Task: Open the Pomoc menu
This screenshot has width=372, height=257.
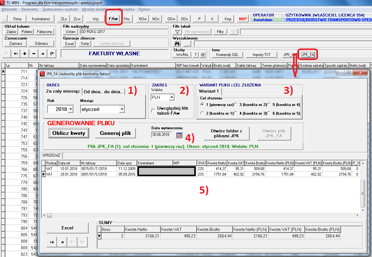Action: point(144,9)
